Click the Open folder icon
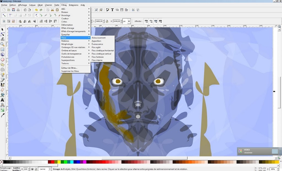The height and width of the screenshot is (171, 282). pos(9,10)
